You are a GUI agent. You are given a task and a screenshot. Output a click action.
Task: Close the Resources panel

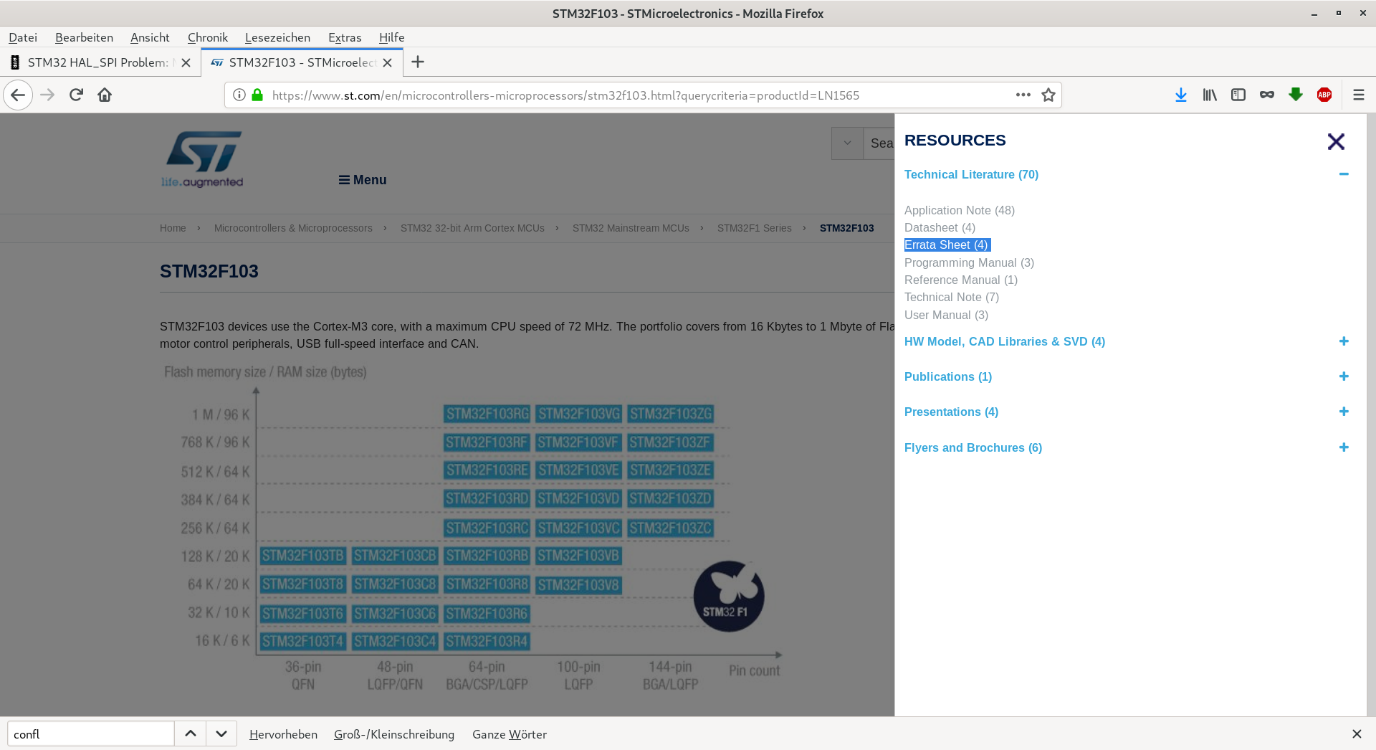(1336, 141)
